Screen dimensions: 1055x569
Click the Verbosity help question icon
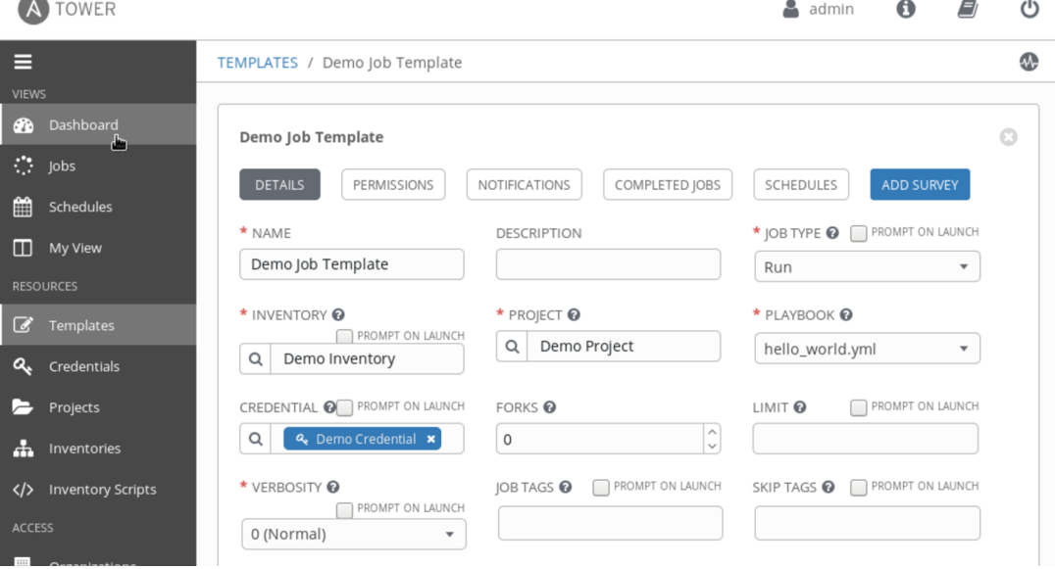click(332, 487)
